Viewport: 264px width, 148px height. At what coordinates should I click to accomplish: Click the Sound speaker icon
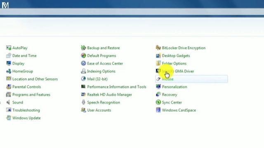9,102
